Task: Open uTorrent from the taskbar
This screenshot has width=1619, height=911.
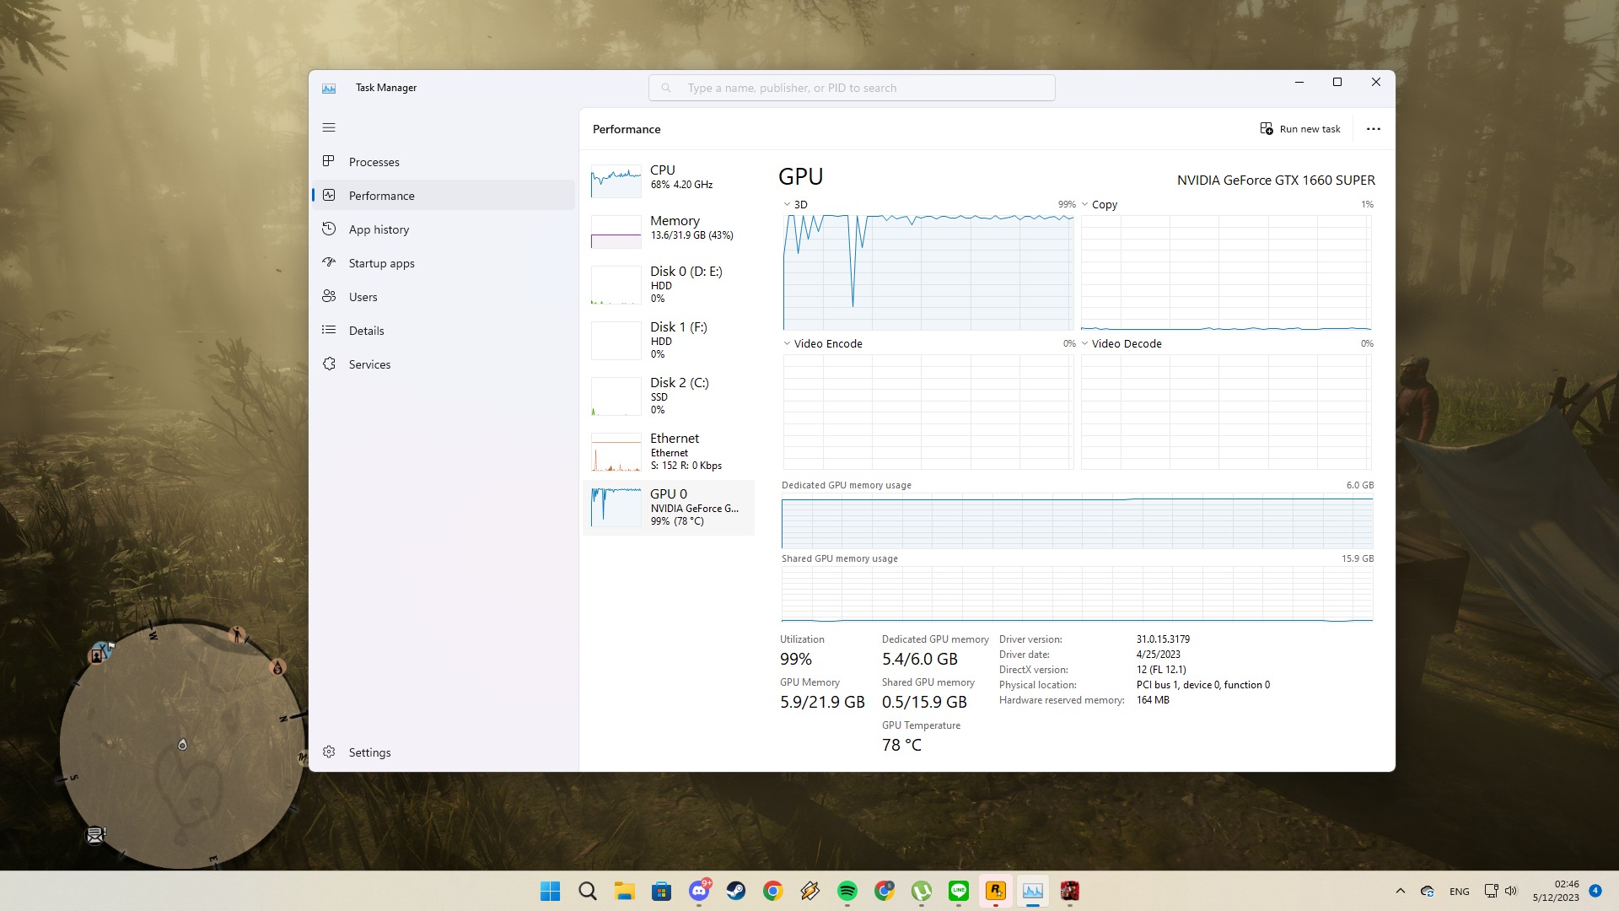Action: (x=922, y=891)
